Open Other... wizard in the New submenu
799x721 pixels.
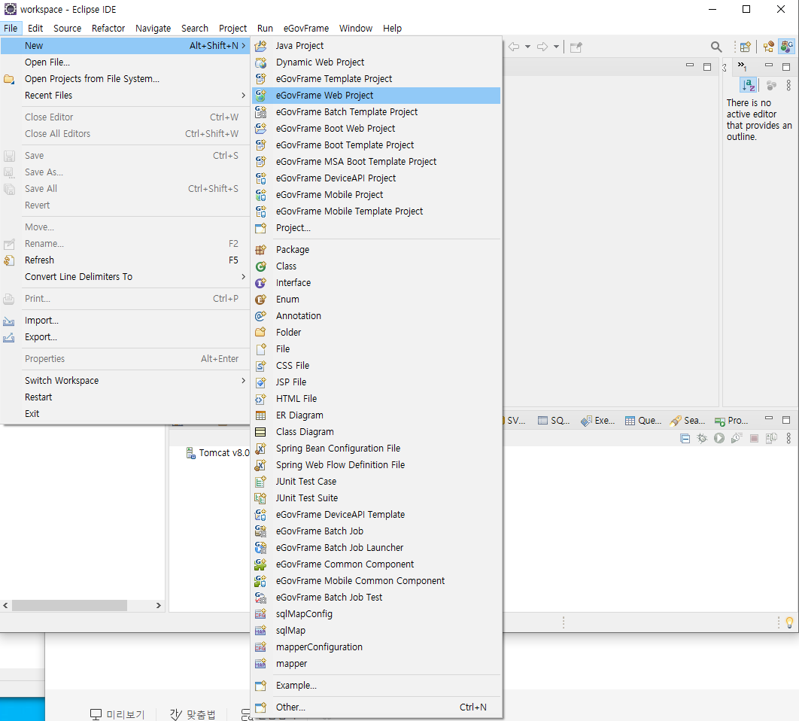pos(376,707)
